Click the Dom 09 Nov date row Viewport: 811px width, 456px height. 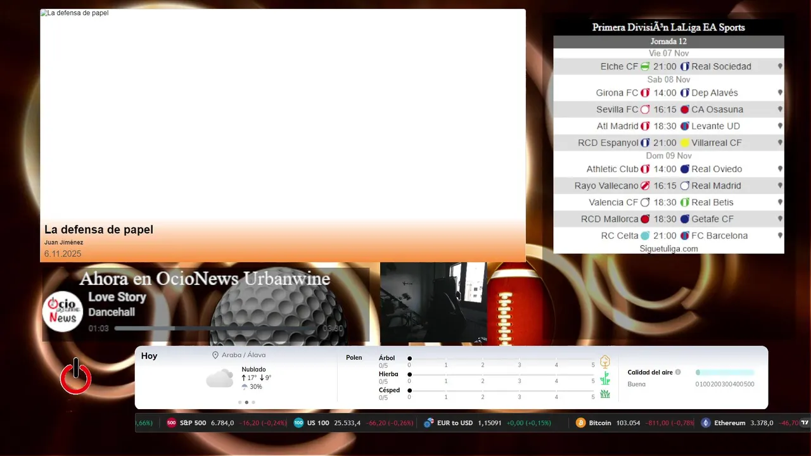[x=668, y=156]
